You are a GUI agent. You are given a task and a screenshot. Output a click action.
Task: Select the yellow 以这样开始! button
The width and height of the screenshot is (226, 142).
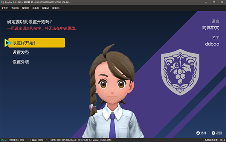[37, 43]
